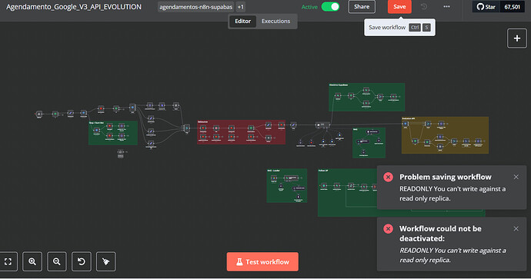
Task: Click the fit-to-view canvas icon
Action: [8, 261]
